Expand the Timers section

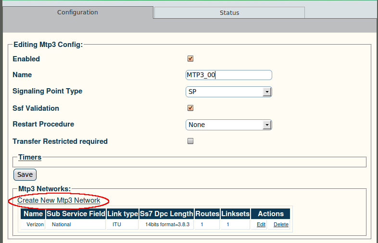(30, 157)
